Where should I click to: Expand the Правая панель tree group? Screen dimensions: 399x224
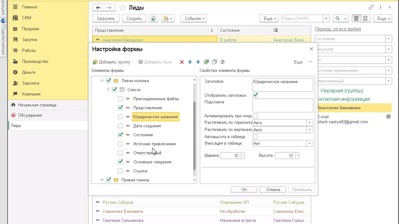(x=102, y=180)
